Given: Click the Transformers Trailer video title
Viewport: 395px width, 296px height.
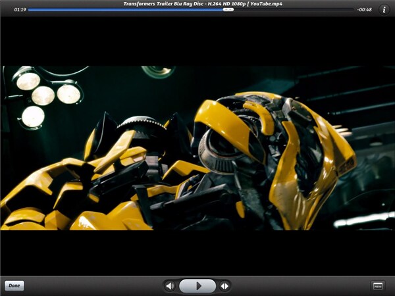Looking at the screenshot, I should coord(203,3).
